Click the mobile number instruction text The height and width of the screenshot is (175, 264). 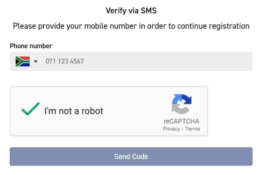click(131, 26)
